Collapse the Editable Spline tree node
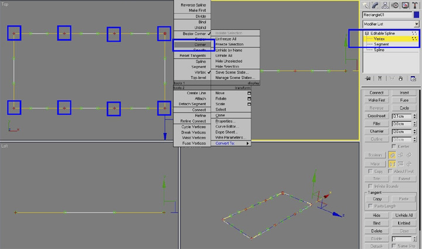 367,33
